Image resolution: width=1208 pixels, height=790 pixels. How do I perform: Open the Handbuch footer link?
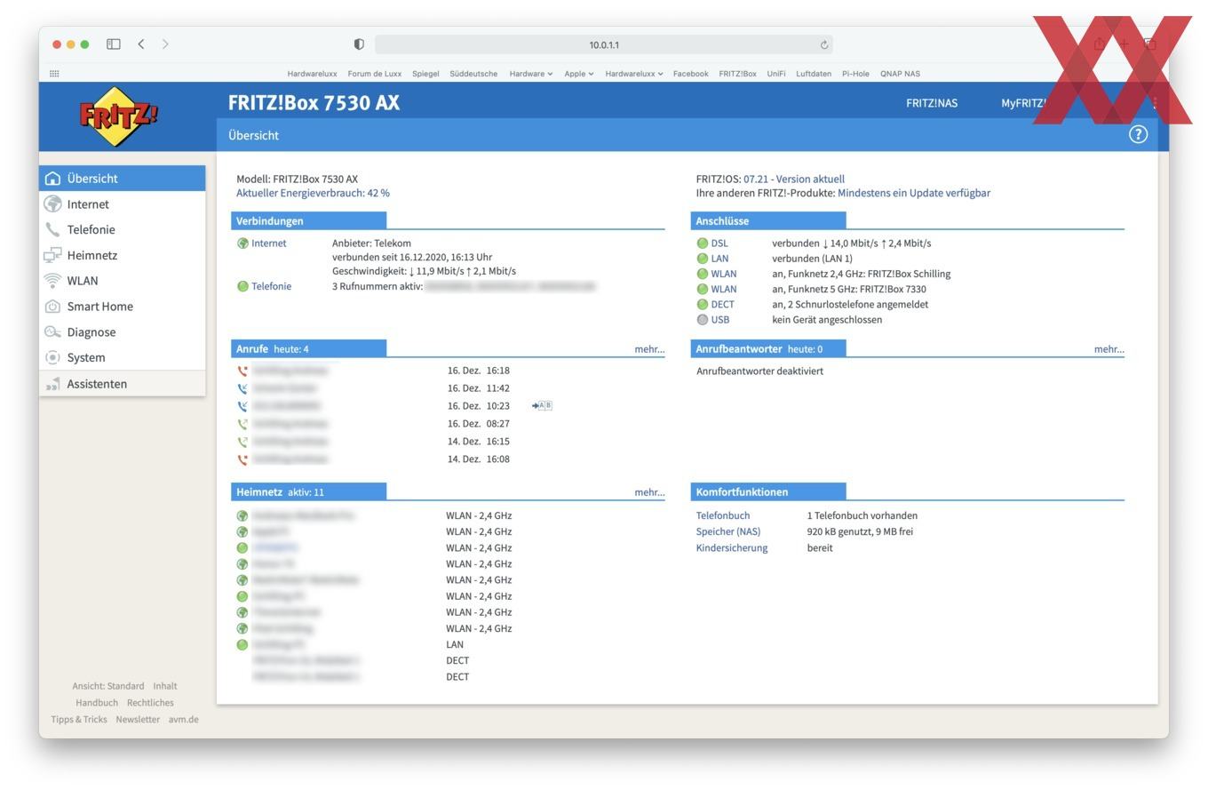(97, 703)
